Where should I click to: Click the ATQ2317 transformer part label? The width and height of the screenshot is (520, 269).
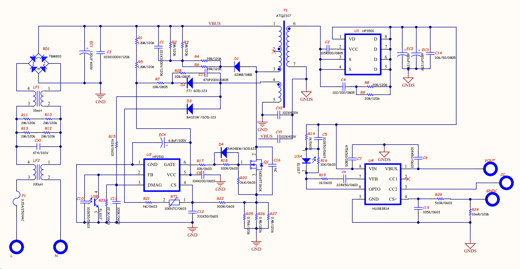click(x=283, y=16)
